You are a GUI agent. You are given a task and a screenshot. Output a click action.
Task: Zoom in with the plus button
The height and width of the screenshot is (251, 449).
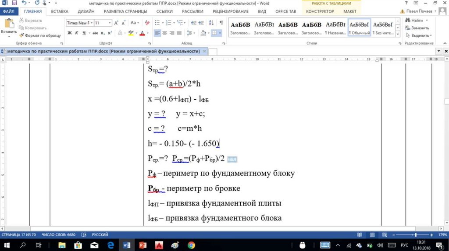(431, 235)
